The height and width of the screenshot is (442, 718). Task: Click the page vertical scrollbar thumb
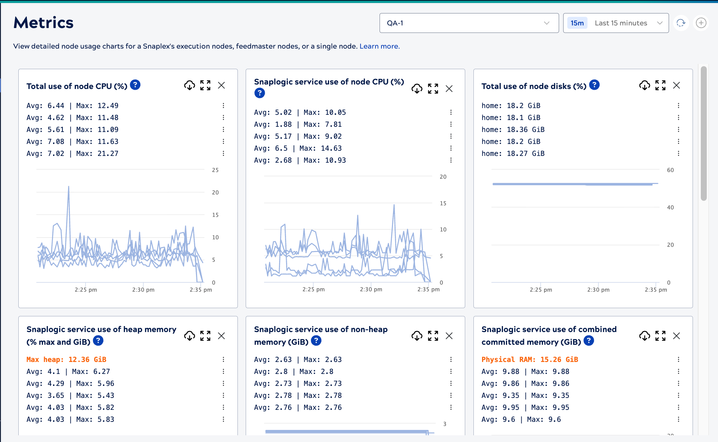[704, 133]
